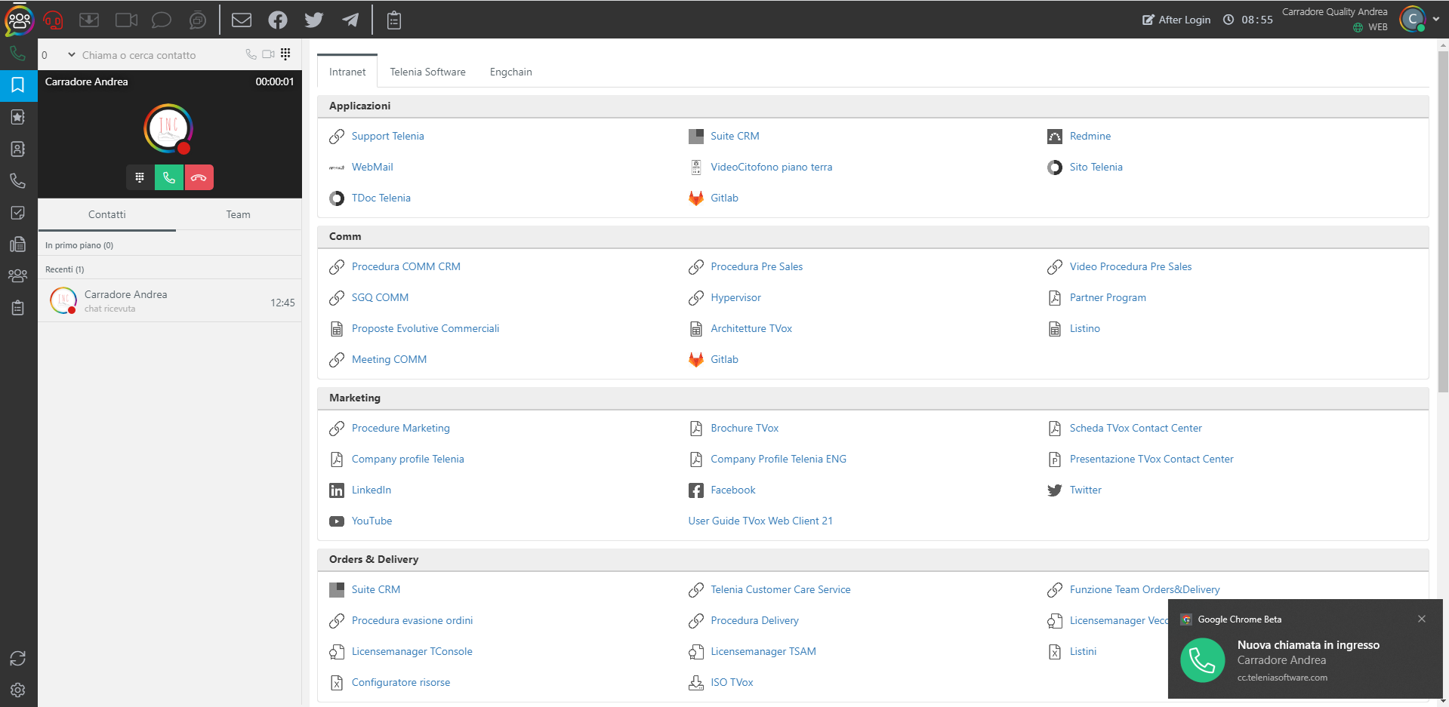Open the Hypervisor link
The width and height of the screenshot is (1449, 707).
[735, 297]
